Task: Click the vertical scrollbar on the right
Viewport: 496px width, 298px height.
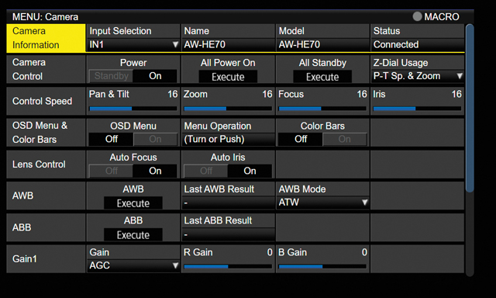Action: [x=470, y=108]
